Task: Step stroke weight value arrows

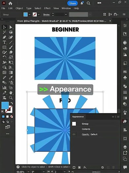Action: click(53, 15)
